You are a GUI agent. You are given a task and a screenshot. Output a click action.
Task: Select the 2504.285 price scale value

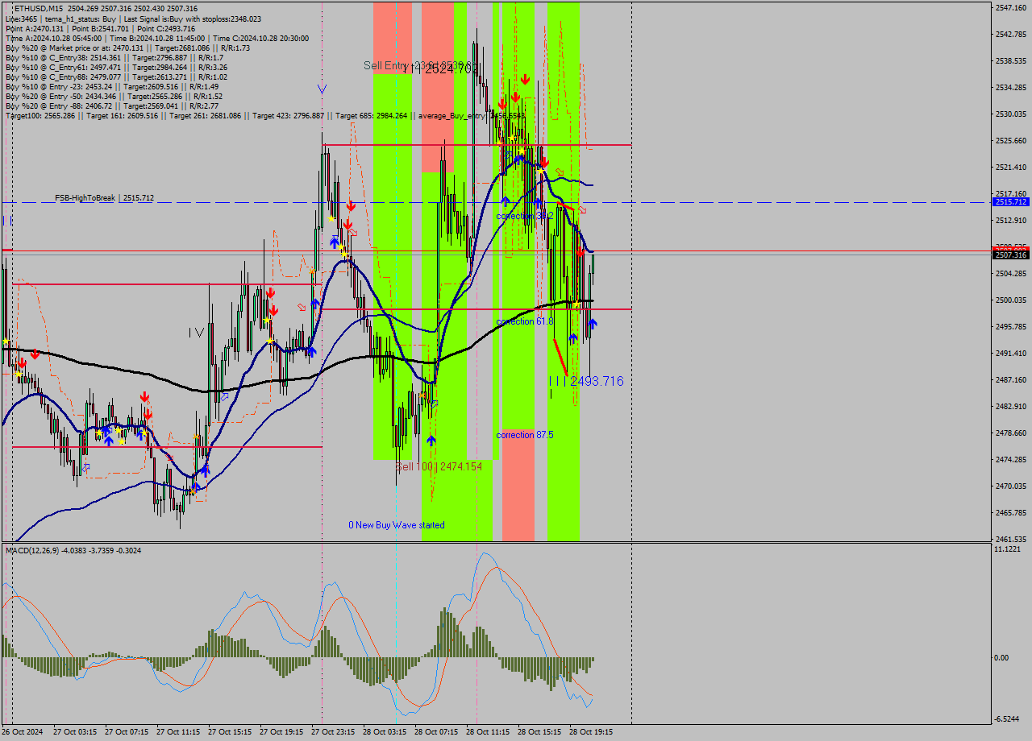1011,273
